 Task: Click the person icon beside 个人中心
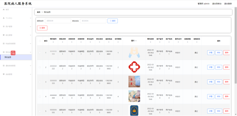click(4, 18)
